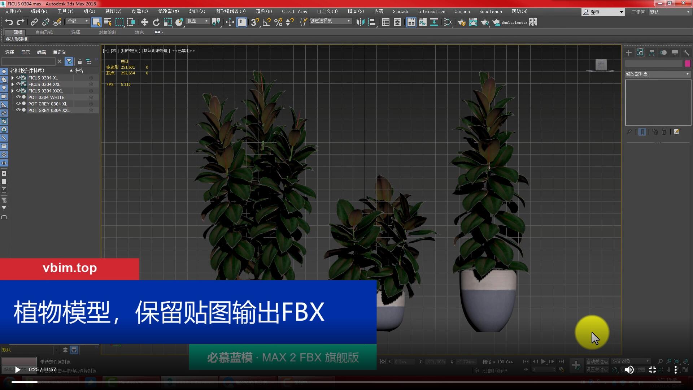Expand the FICUS 0304 XXL tree node

tap(13, 84)
